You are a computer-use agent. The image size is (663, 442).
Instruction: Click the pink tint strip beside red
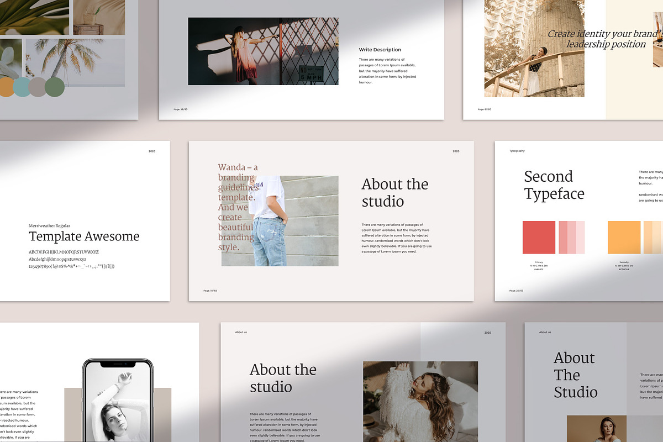pyautogui.click(x=571, y=238)
